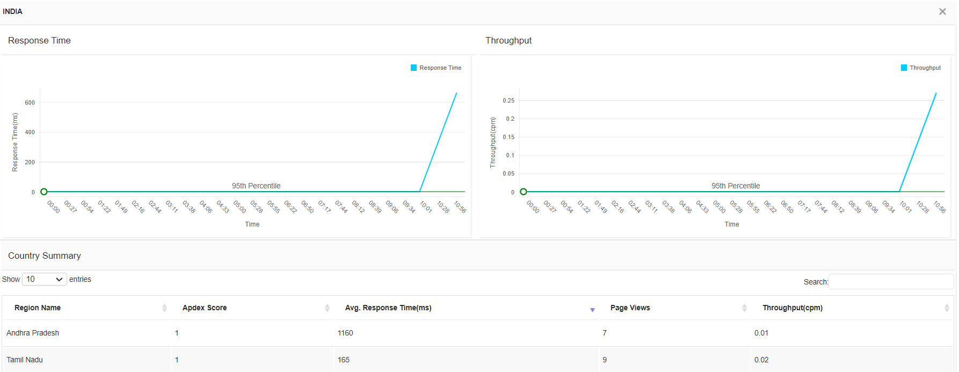Close the INDIA details panel
Viewport: 959px width, 372px height.
[942, 11]
